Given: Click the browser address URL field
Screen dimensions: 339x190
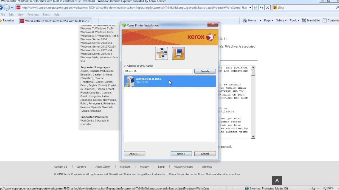Looking at the screenshot, I should (x=135, y=8).
